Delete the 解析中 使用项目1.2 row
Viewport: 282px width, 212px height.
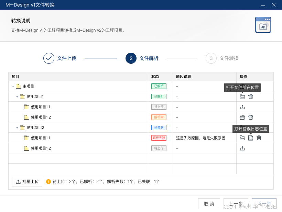point(251,117)
